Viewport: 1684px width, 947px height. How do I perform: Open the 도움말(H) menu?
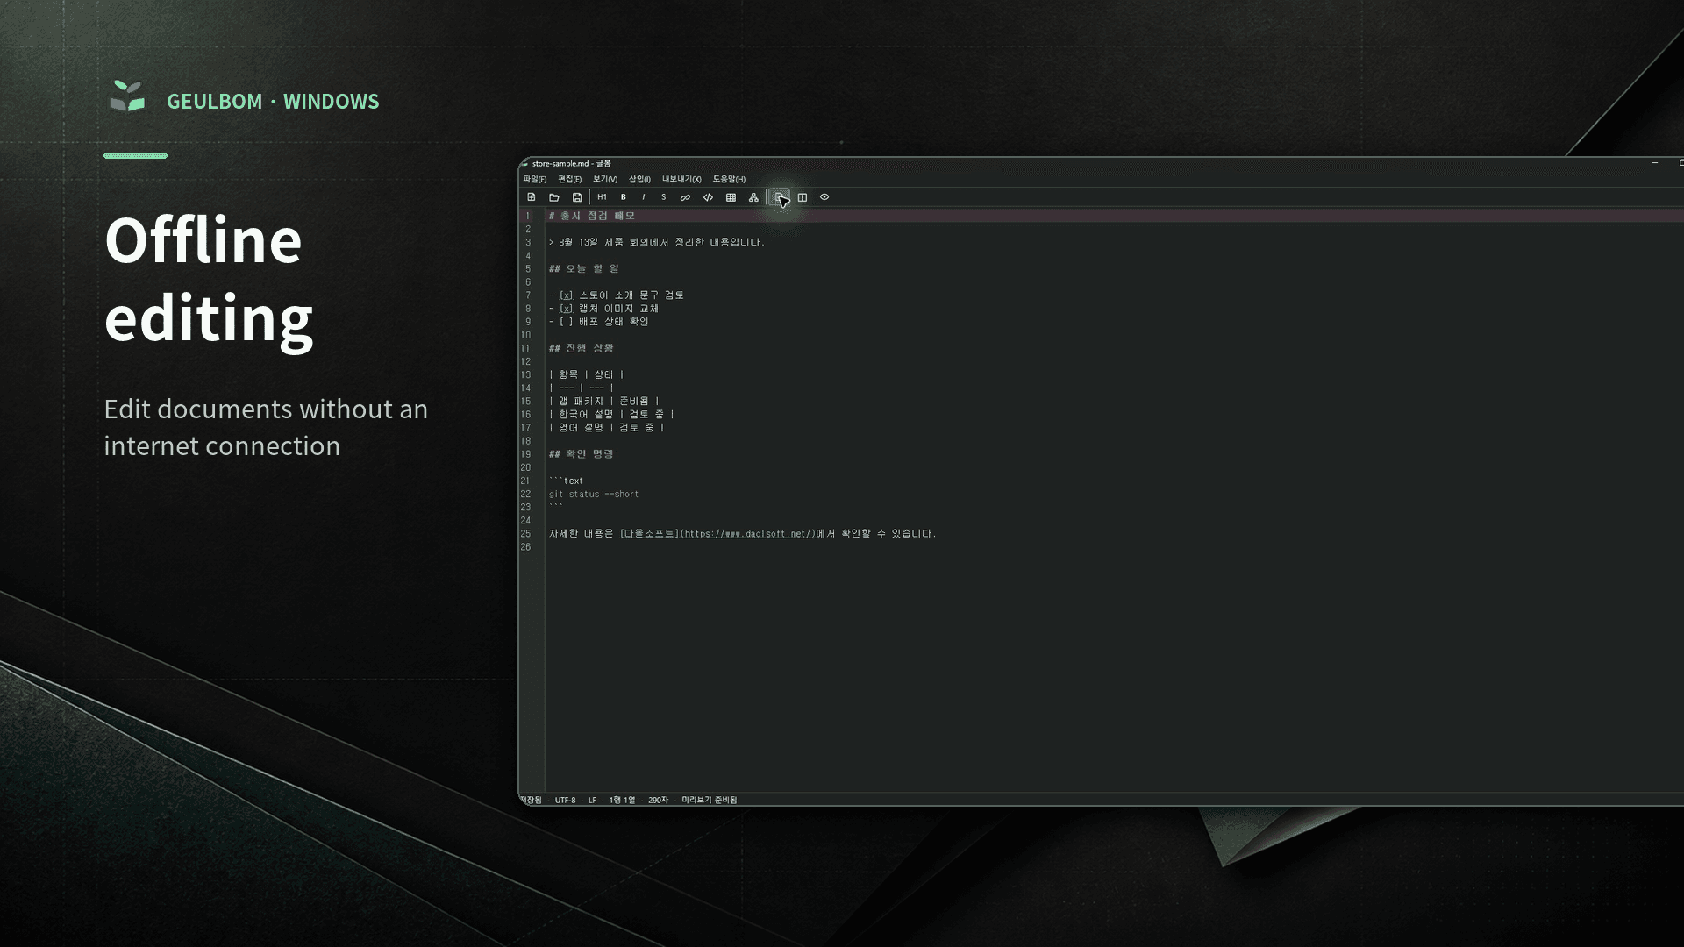729,179
